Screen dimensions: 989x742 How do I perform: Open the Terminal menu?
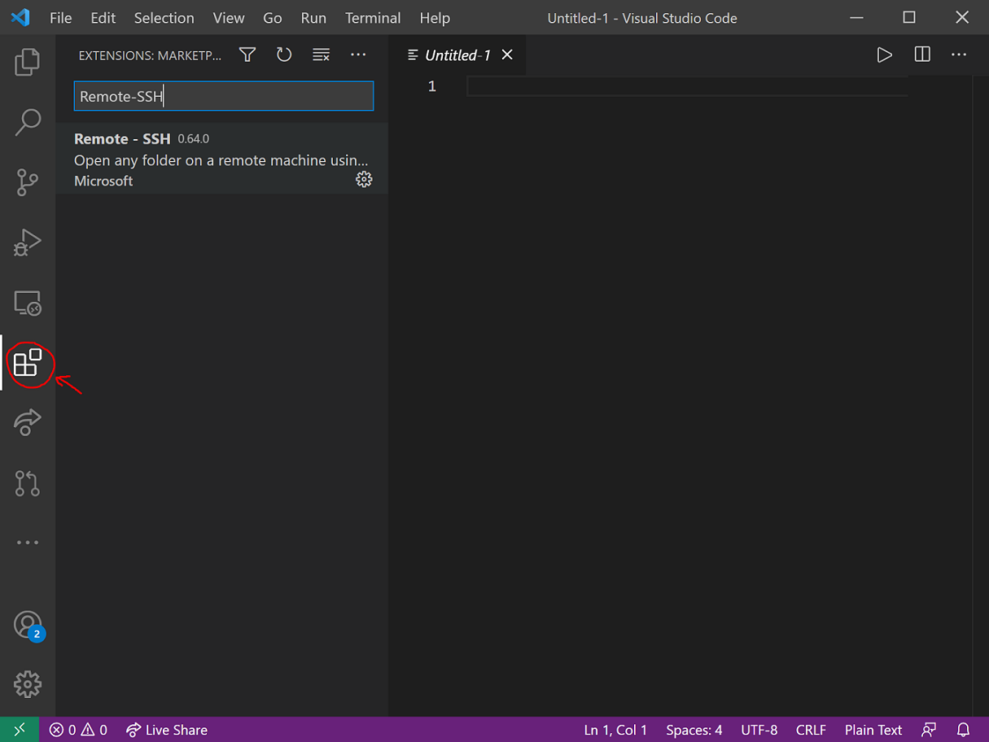click(373, 18)
